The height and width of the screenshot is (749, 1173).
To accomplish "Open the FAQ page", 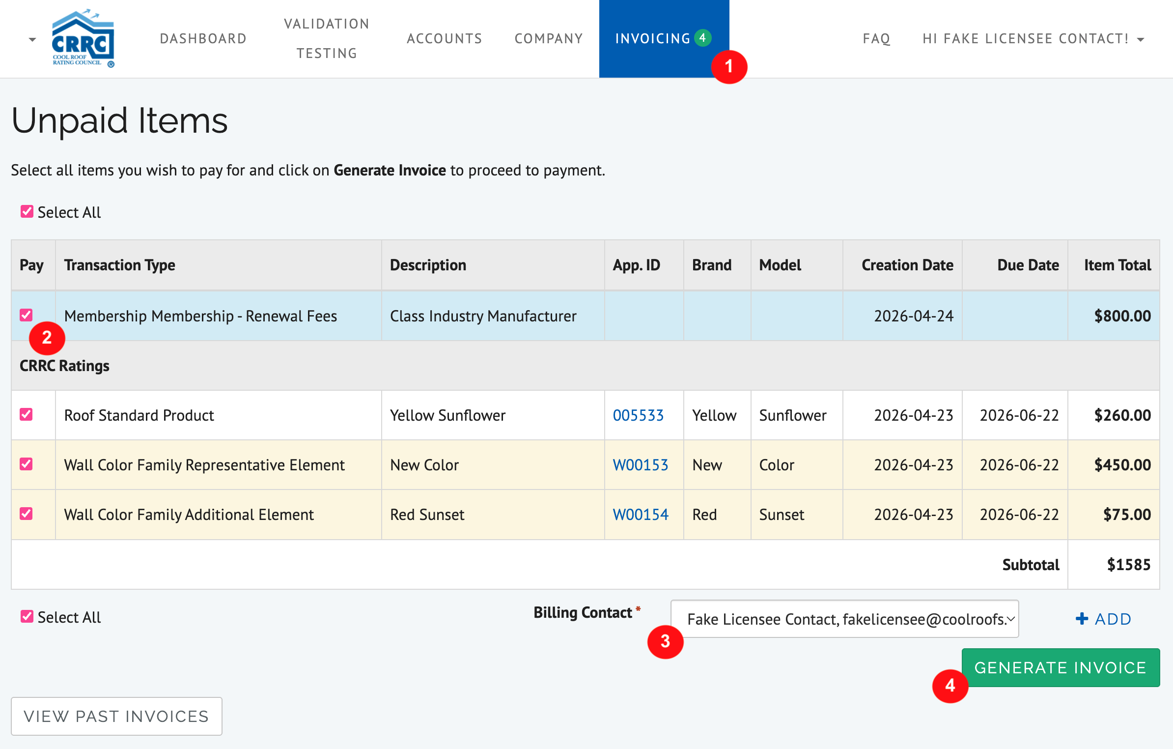I will point(877,39).
